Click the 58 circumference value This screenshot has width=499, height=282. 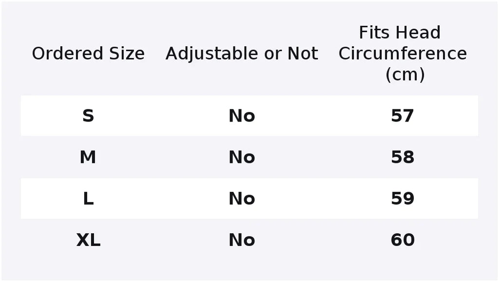pos(403,157)
